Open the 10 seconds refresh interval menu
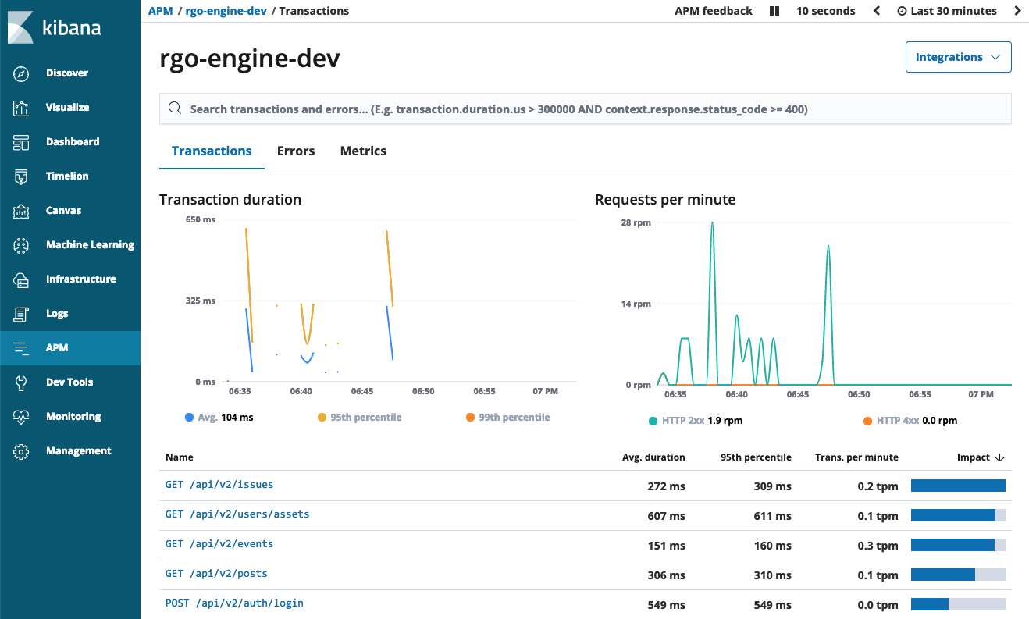 (825, 11)
